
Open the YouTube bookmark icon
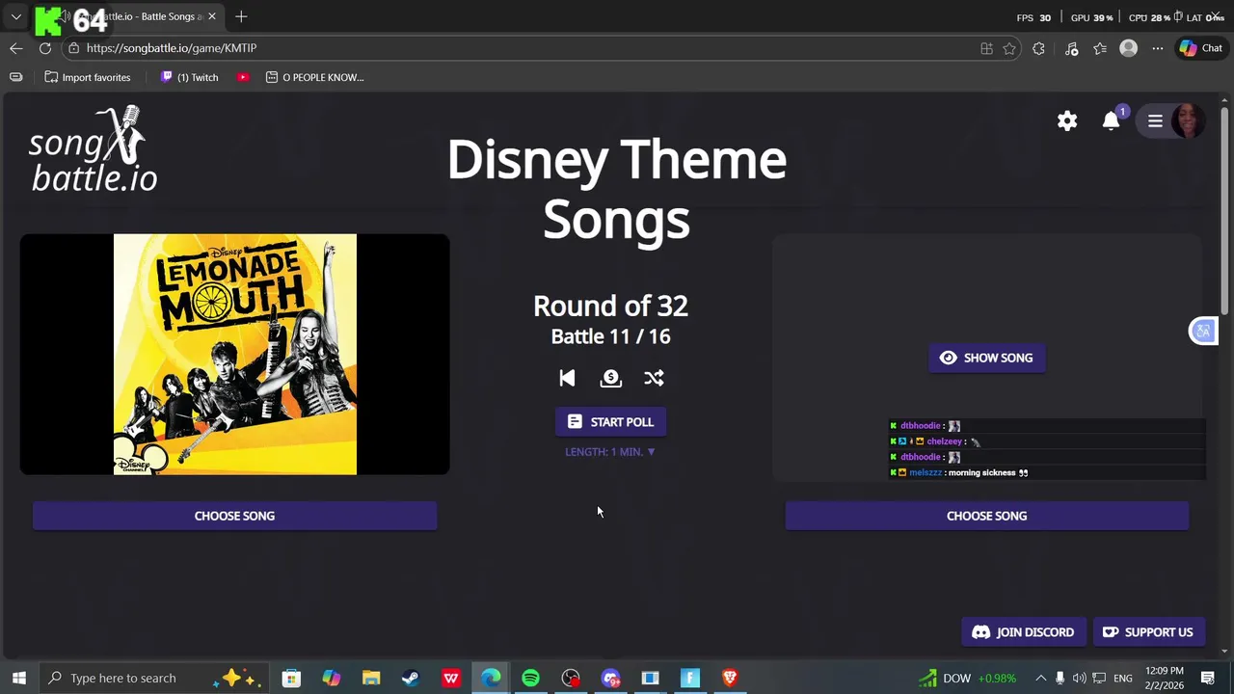pos(243,77)
